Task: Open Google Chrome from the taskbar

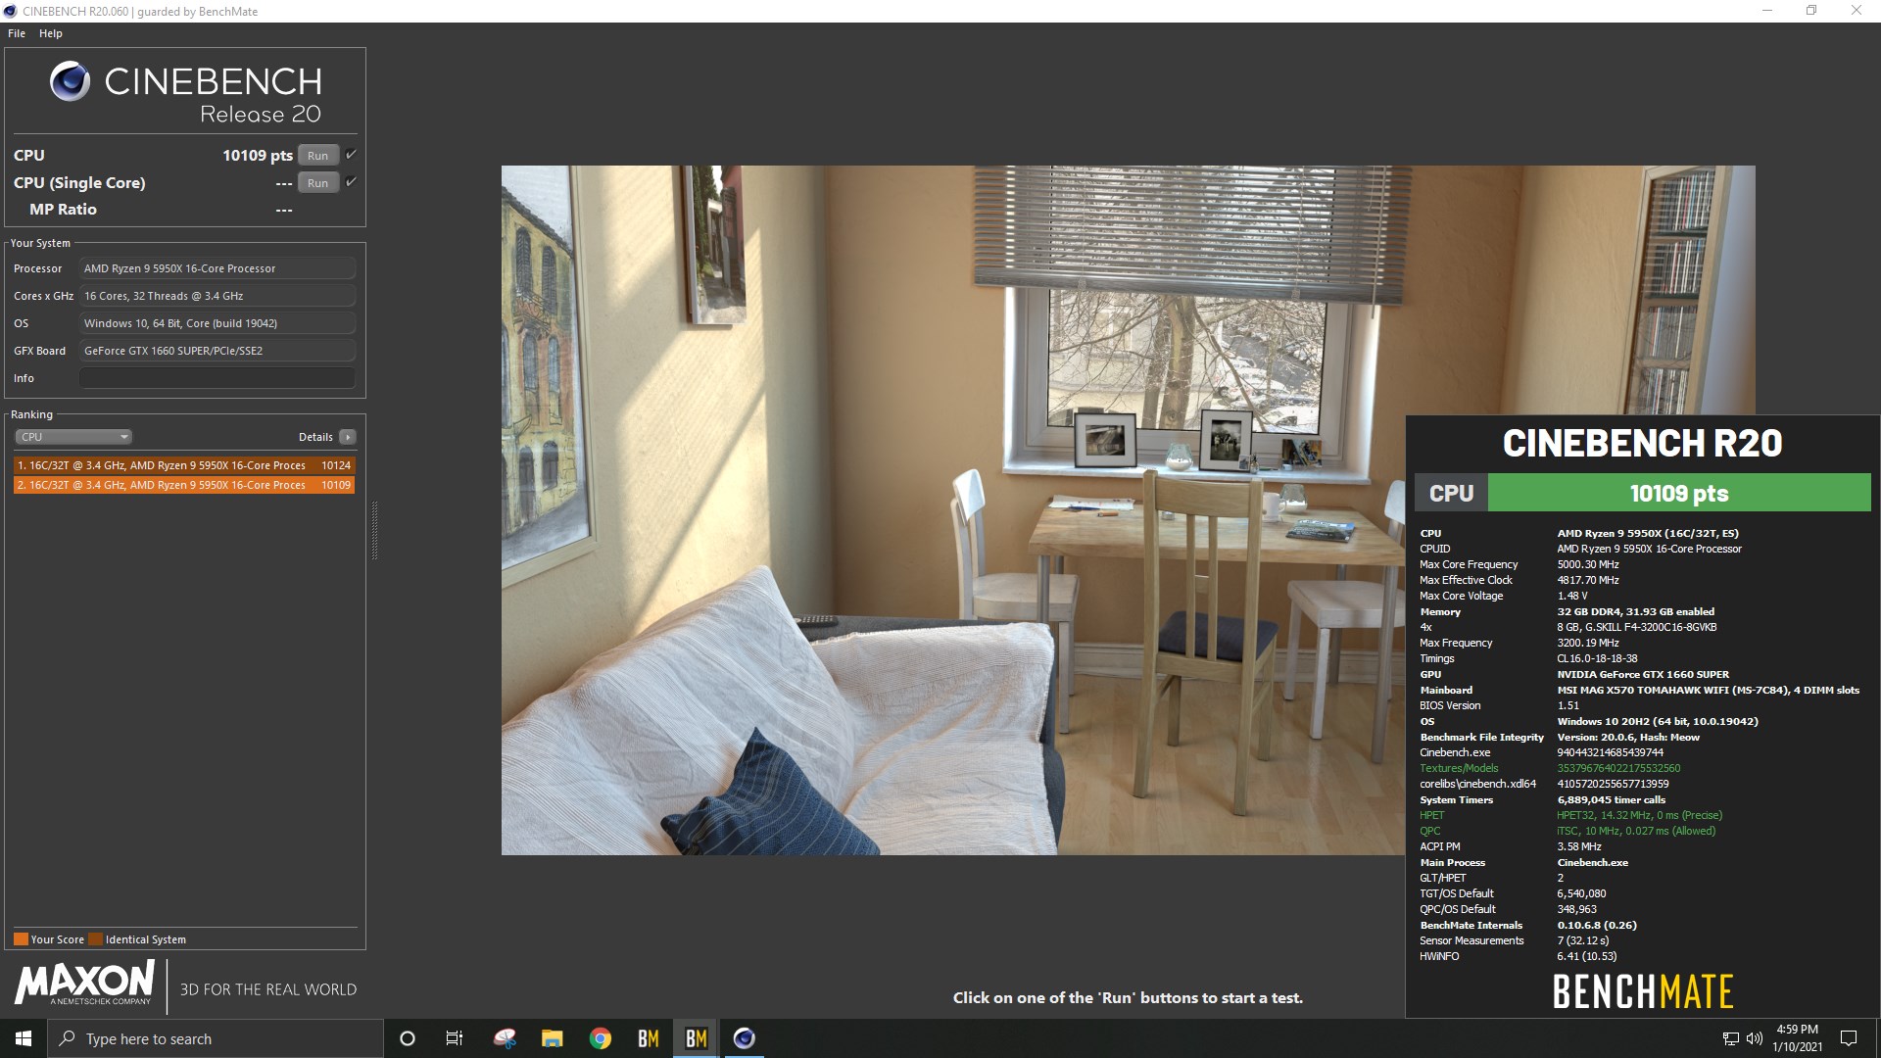Action: (601, 1038)
